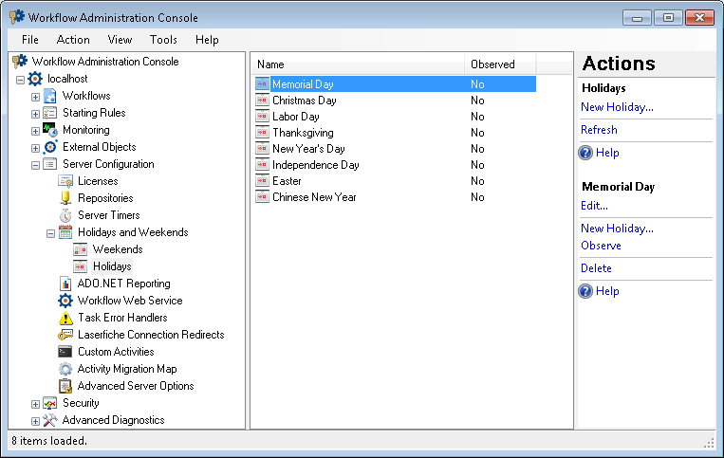
Task: Open the Tools menu
Action: 163,40
